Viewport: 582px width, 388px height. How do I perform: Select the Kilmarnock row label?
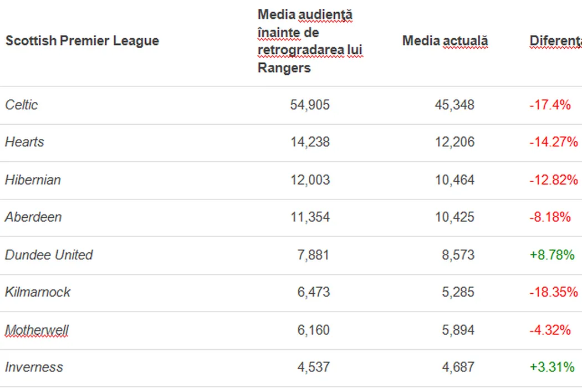point(38,292)
